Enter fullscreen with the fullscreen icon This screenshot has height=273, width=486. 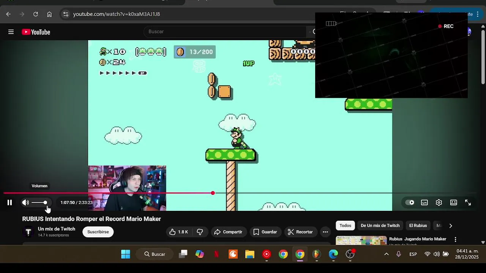(x=468, y=202)
